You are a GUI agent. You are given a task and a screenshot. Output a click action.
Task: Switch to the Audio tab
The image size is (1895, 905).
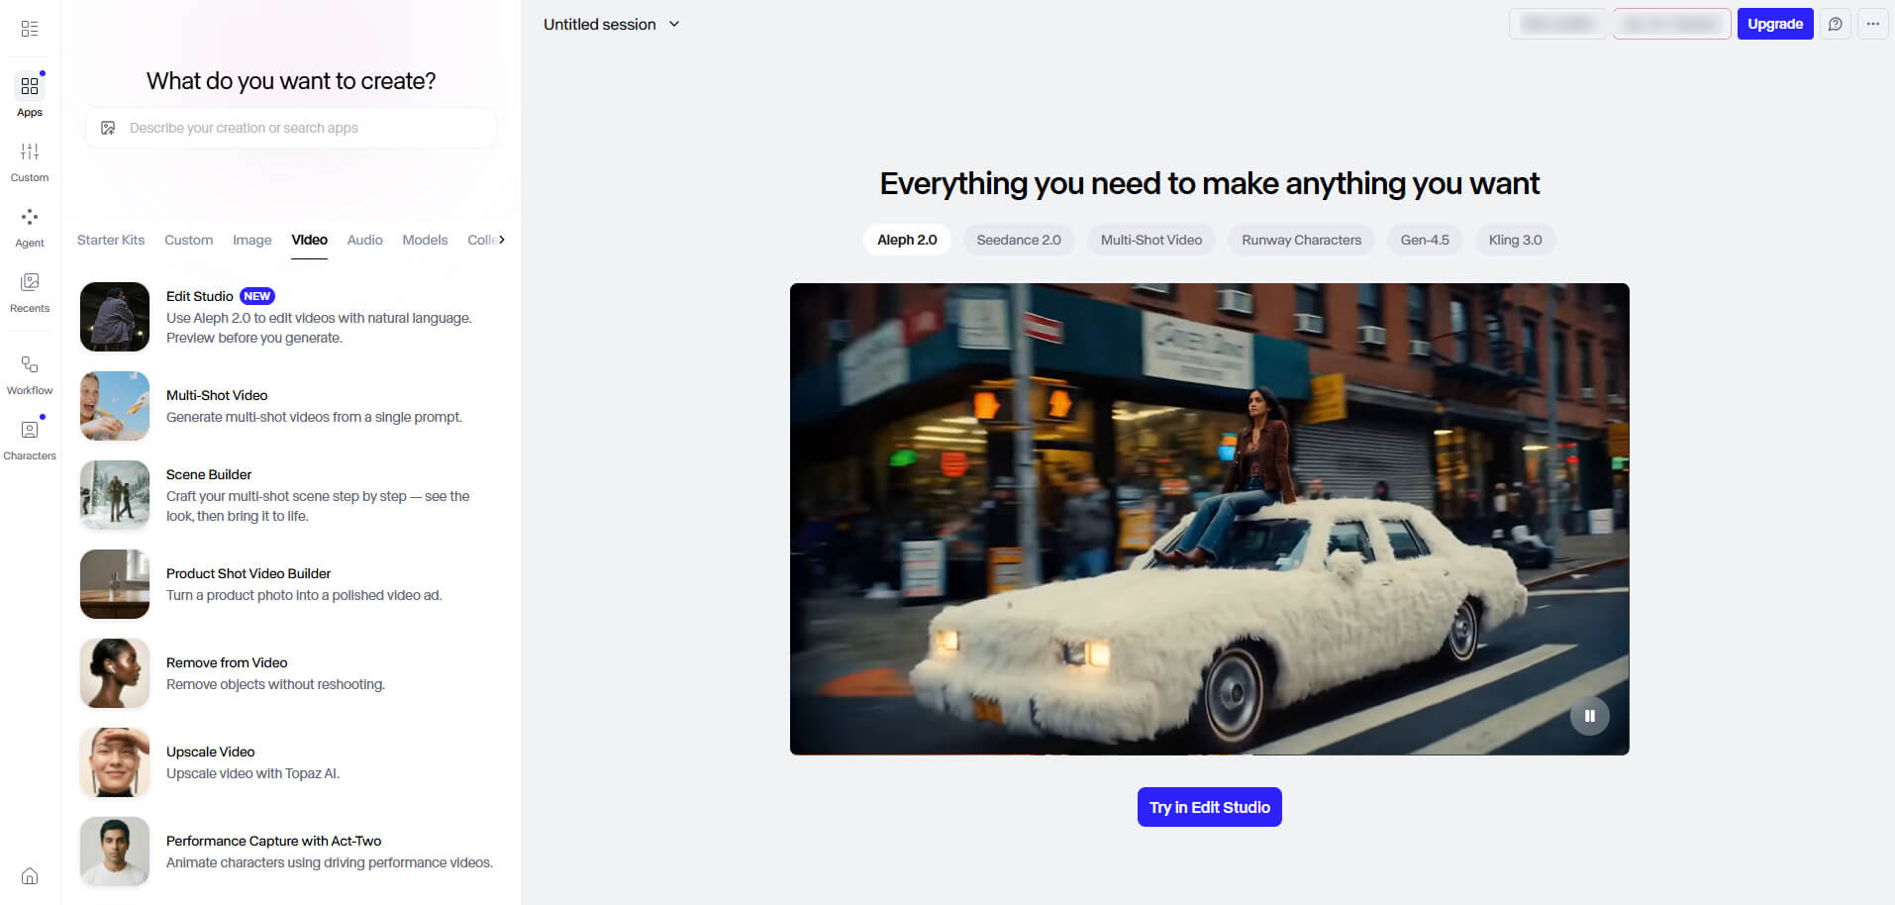point(364,240)
